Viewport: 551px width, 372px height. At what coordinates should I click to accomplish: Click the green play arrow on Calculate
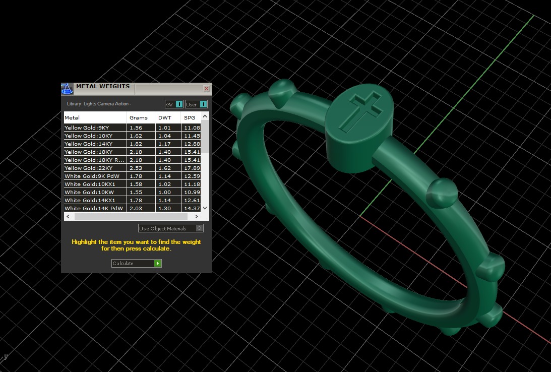pos(157,264)
